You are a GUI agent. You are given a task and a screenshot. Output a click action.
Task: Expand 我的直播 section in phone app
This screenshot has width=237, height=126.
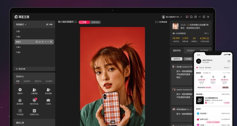pyautogui.click(x=200, y=94)
